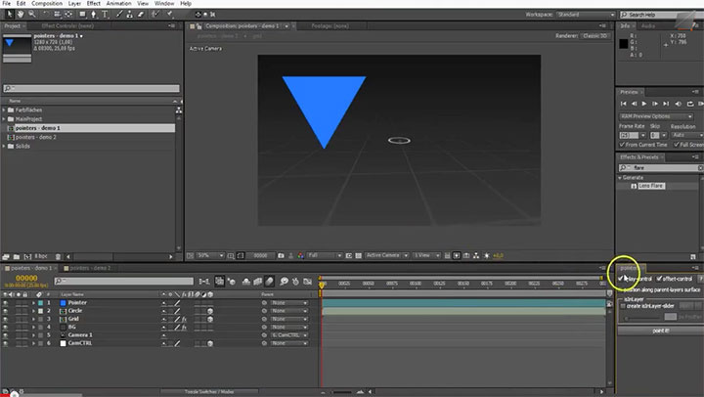This screenshot has height=397, width=704.
Task: Select the Eraser tool
Action: tap(141, 15)
